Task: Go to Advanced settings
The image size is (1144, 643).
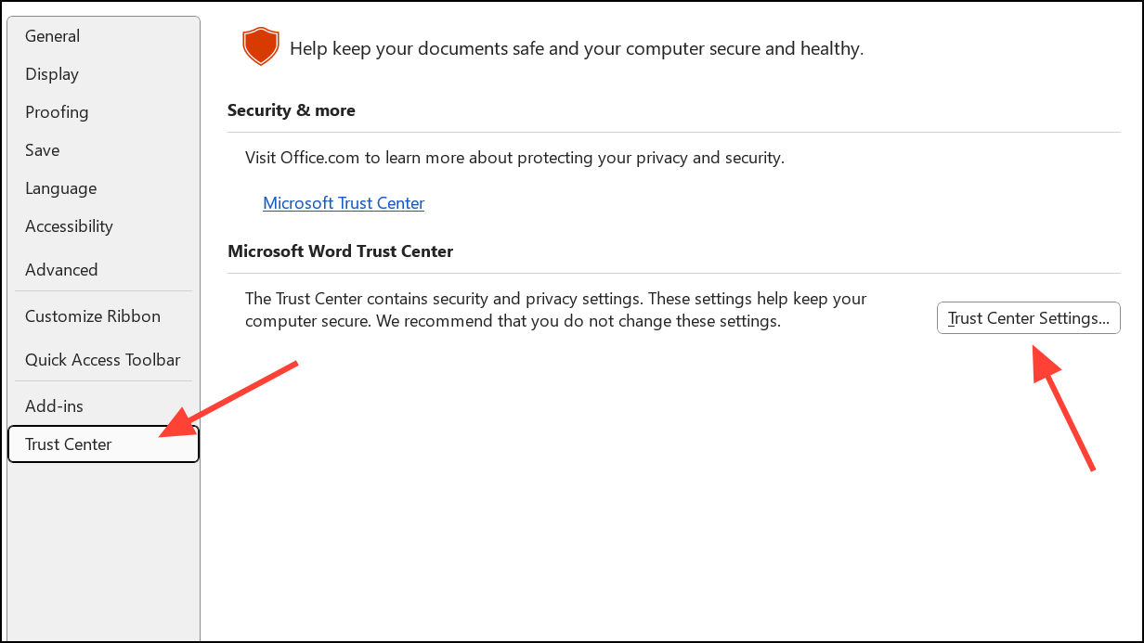Action: tap(61, 269)
